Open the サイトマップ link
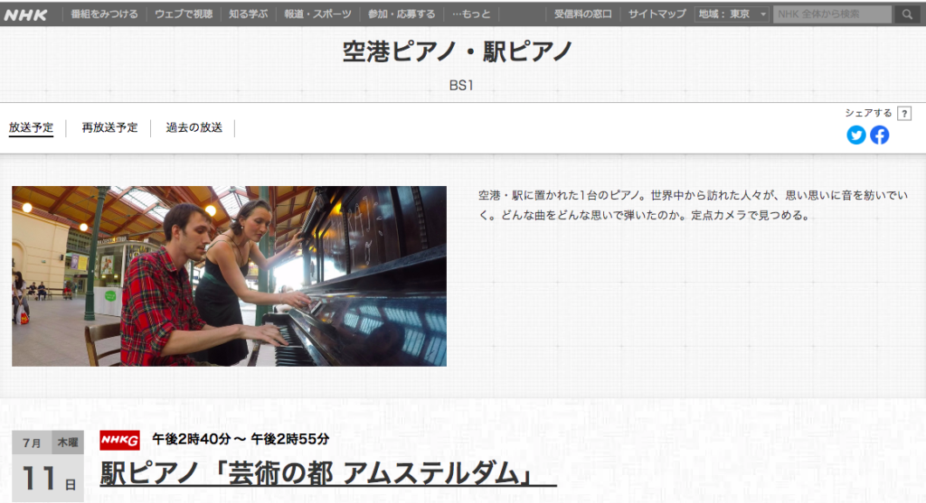926x503 pixels. (657, 14)
